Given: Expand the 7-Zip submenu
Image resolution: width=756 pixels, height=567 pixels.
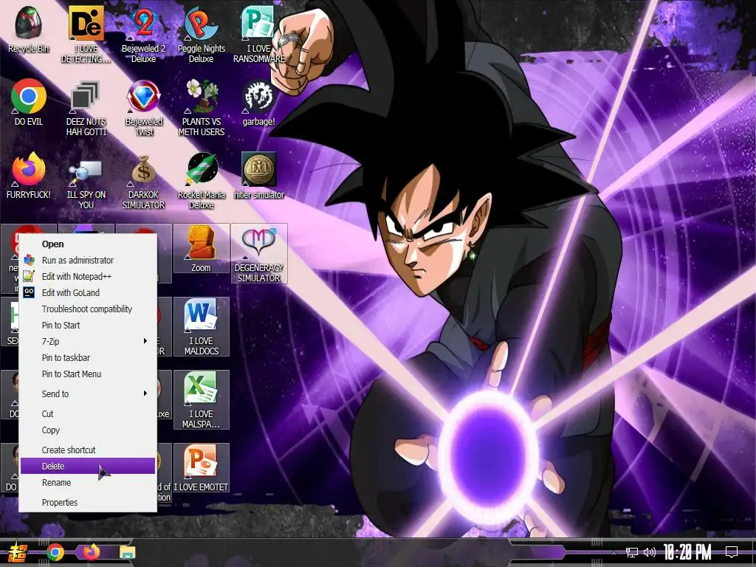Looking at the screenshot, I should (88, 341).
